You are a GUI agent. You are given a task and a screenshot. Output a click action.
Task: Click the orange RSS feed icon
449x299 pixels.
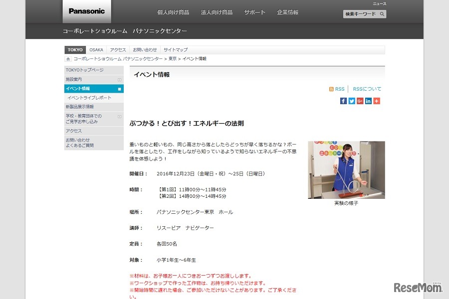pos(331,89)
